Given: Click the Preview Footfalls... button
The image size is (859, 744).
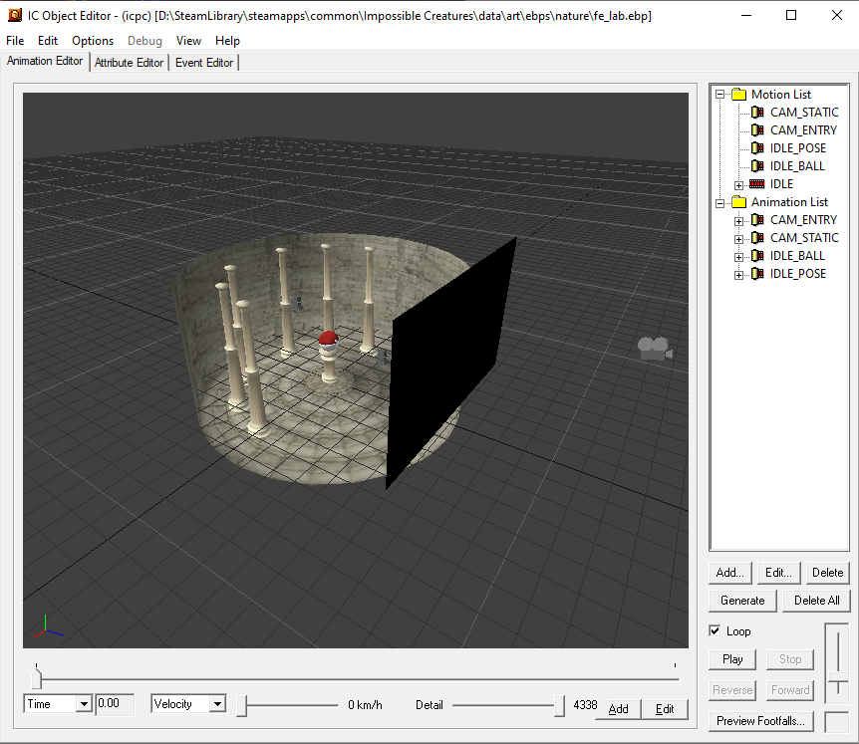Looking at the screenshot, I should pos(761,721).
